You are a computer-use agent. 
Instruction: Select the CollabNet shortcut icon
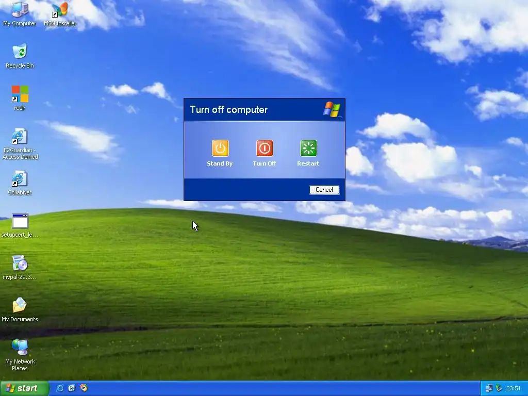(x=20, y=183)
